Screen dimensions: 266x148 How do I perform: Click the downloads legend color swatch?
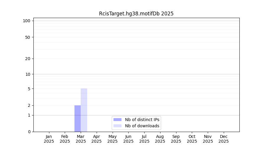[x=117, y=126]
